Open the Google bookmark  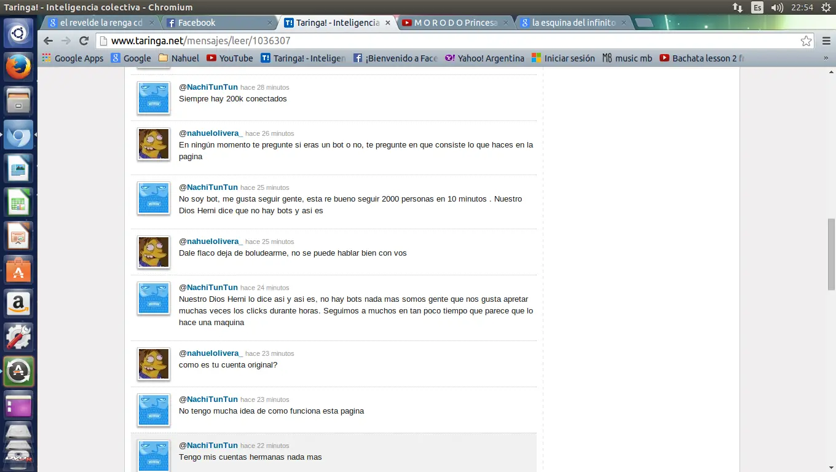pos(131,58)
